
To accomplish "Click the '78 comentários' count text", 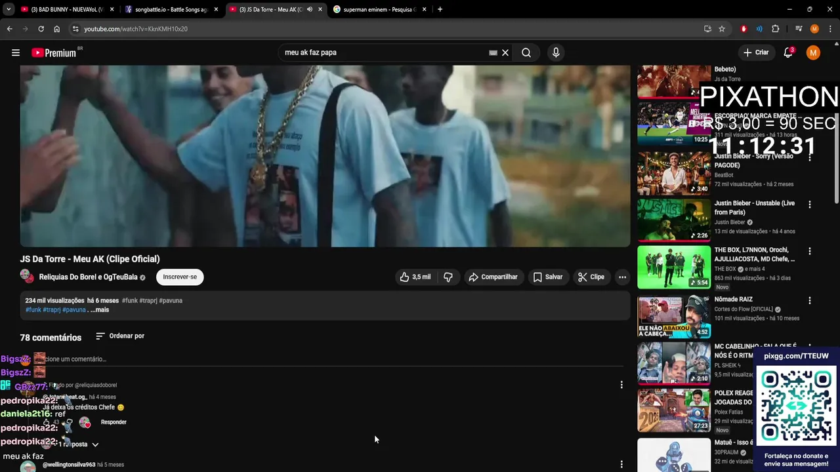I will point(51,338).
